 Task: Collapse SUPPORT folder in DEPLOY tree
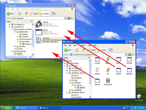click(70, 83)
